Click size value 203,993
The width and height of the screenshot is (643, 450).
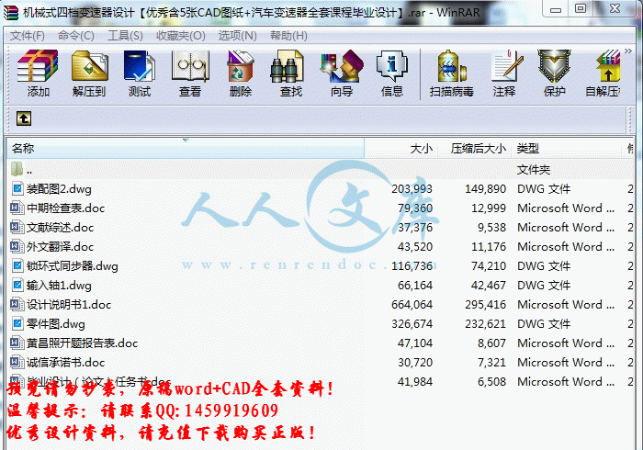tap(412, 189)
